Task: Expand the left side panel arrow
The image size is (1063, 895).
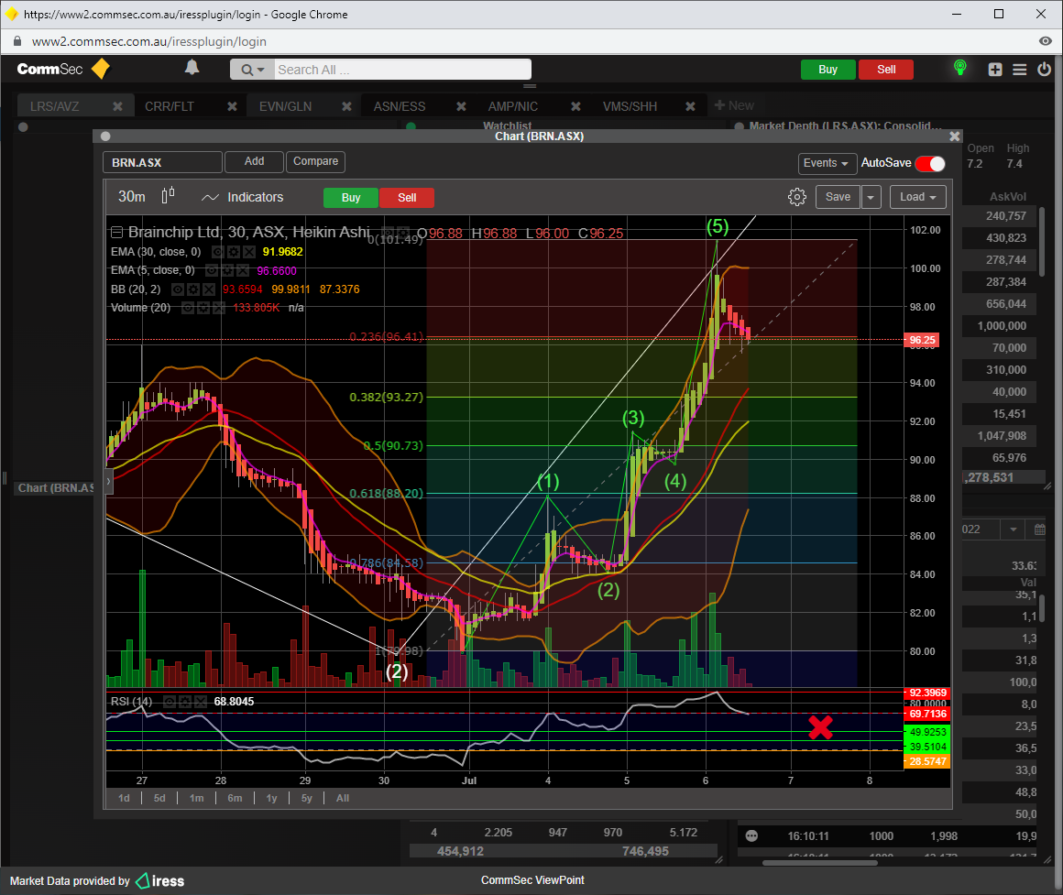Action: pyautogui.click(x=108, y=481)
